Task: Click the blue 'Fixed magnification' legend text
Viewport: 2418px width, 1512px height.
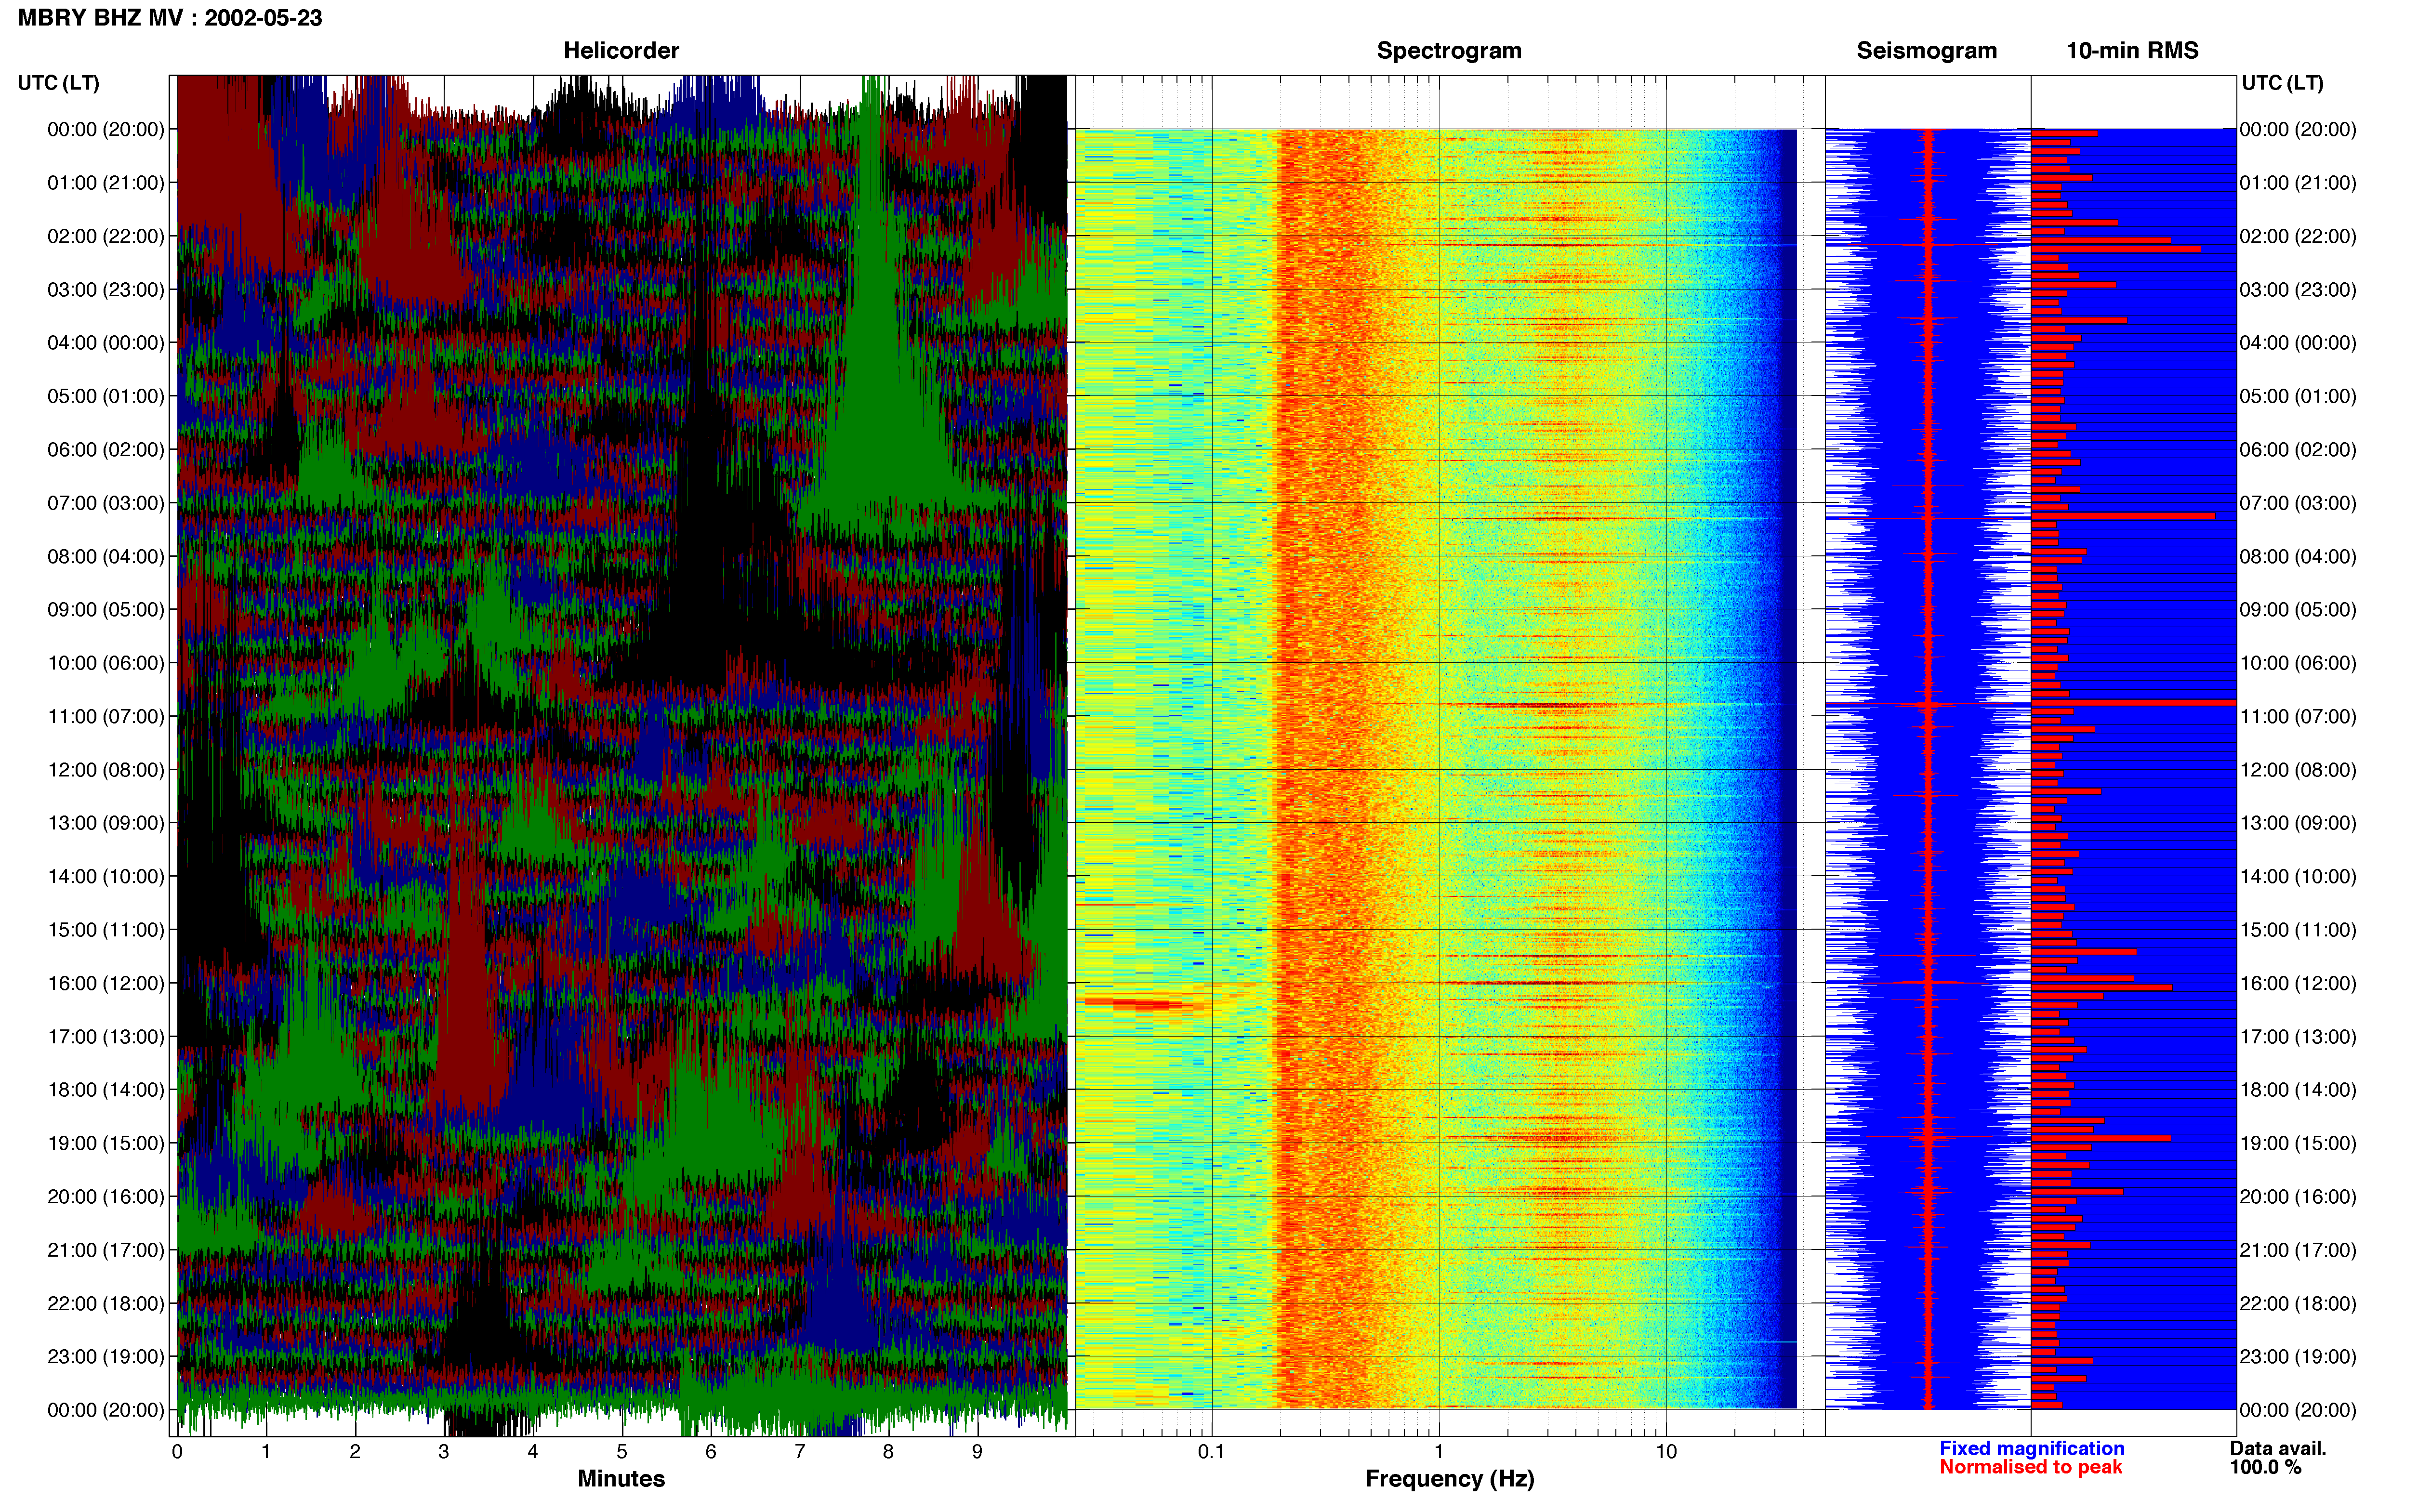Action: pos(2032,1448)
